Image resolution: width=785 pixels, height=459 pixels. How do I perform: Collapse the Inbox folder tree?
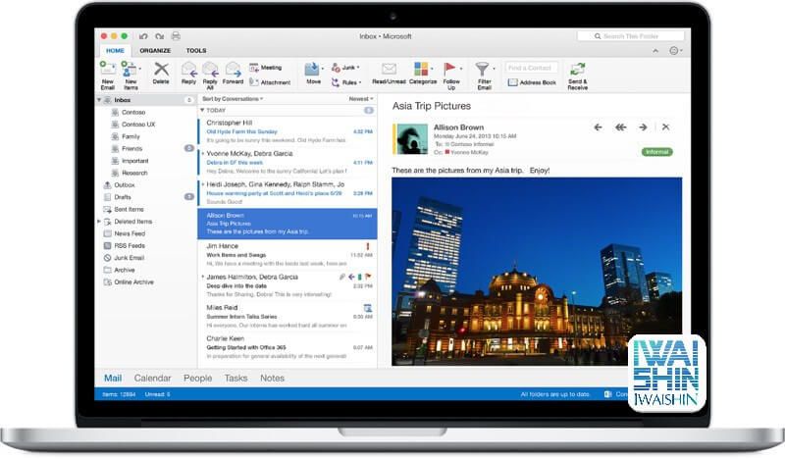[x=99, y=100]
